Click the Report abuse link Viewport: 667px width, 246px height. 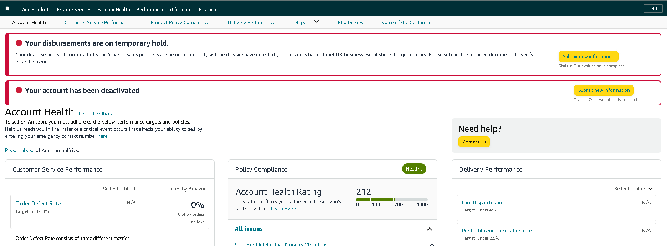click(x=20, y=150)
